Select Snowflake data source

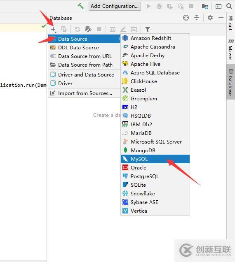155,194
